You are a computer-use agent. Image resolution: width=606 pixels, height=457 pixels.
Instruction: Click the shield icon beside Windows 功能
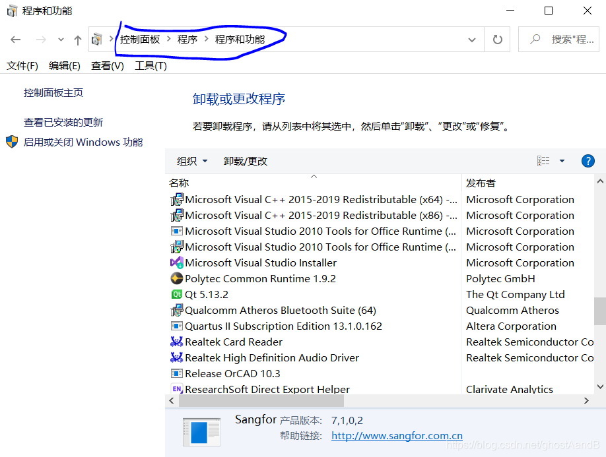point(12,142)
